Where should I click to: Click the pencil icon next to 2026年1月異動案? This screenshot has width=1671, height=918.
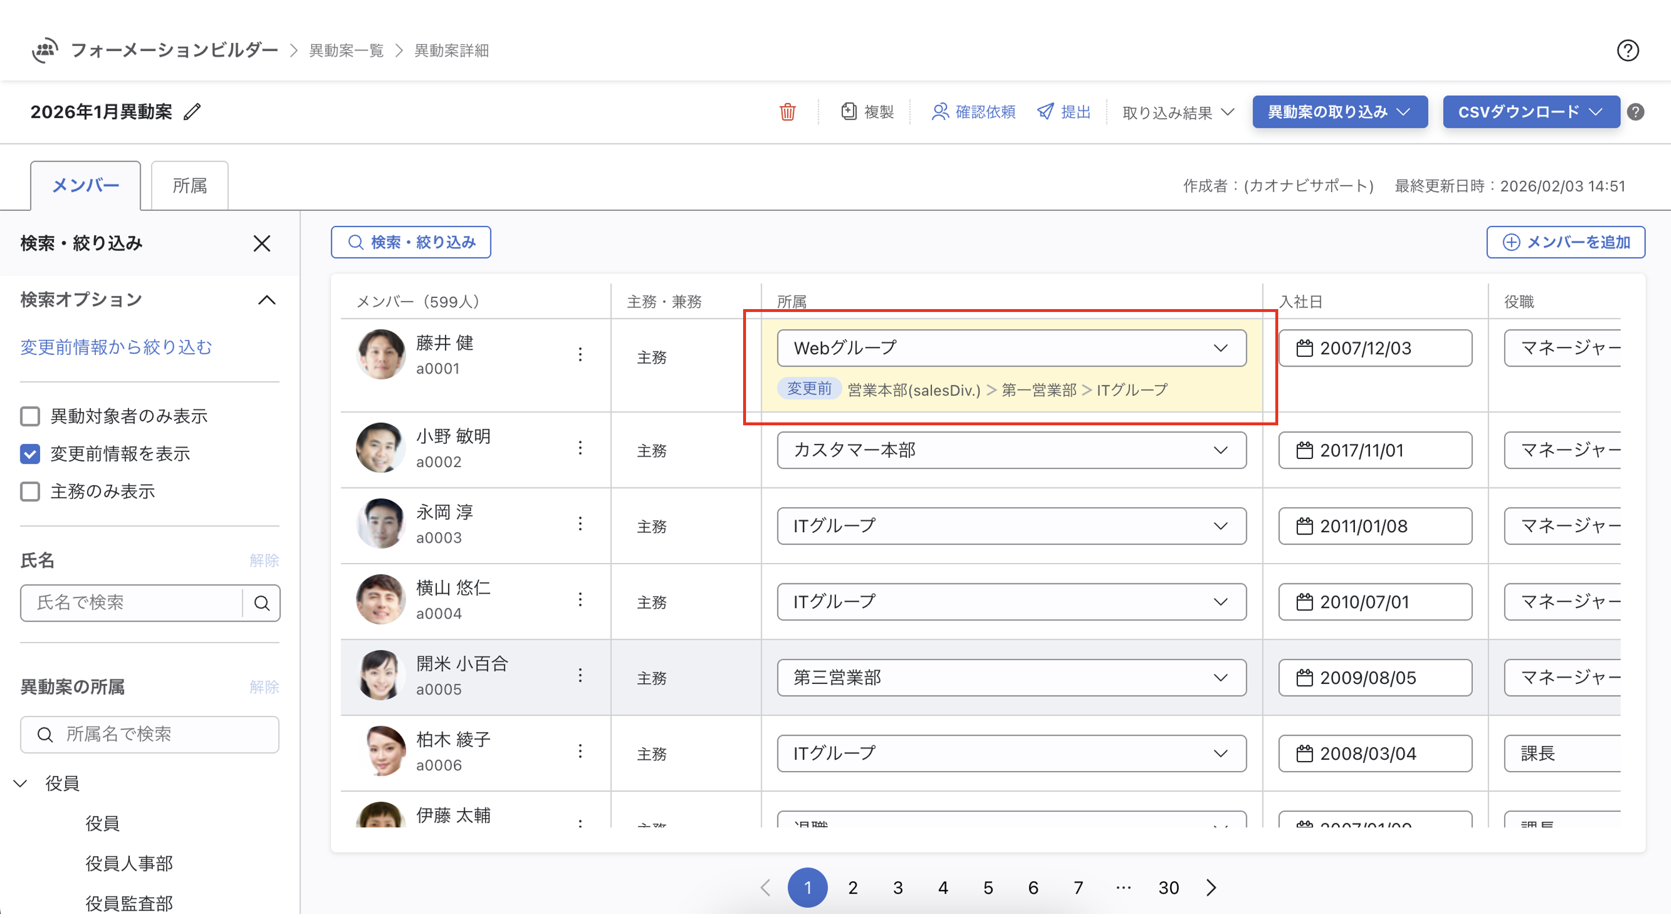pyautogui.click(x=192, y=112)
